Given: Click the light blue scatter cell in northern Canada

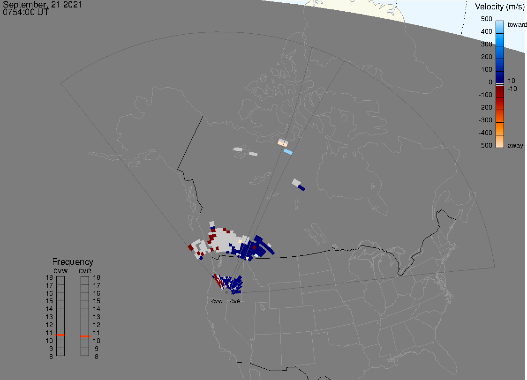Looking at the screenshot, I should pos(288,152).
